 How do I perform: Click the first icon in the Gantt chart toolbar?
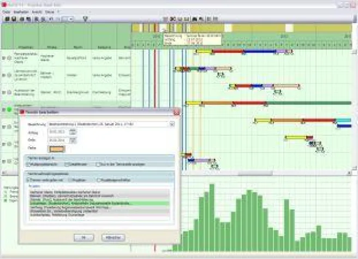coord(171,19)
